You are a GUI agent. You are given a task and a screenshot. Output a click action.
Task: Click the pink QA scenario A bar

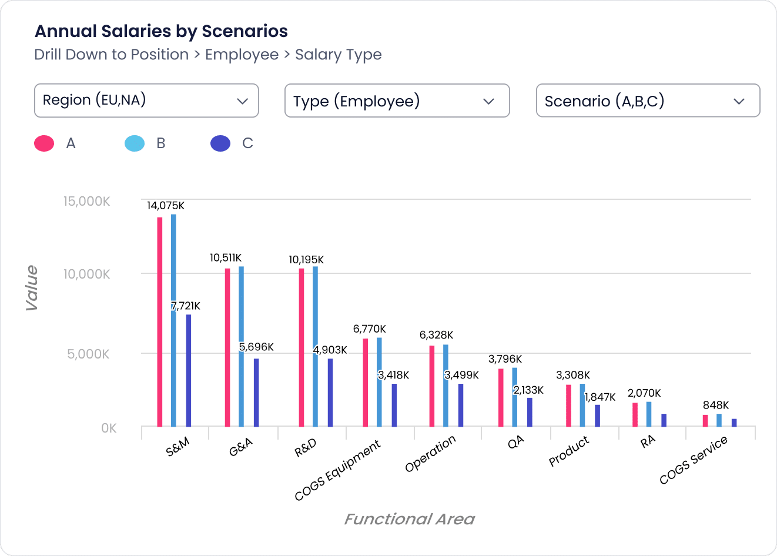click(501, 397)
